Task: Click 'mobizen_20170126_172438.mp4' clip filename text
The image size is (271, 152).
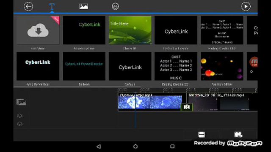Action: [216, 95]
